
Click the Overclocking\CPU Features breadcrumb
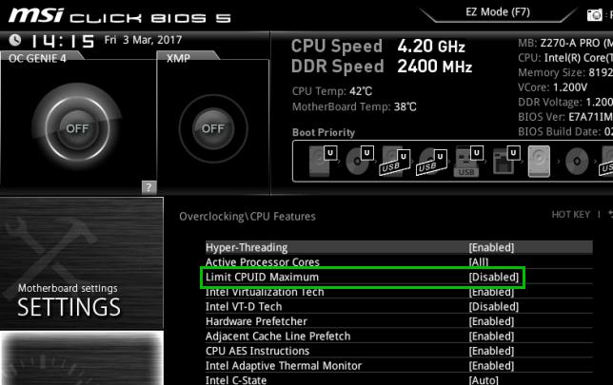247,217
